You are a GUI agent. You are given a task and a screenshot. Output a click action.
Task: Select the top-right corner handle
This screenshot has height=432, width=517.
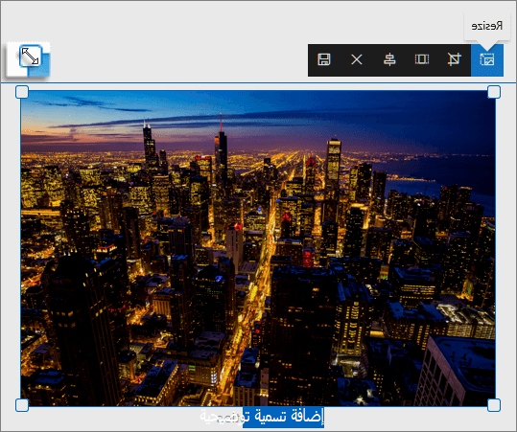(x=494, y=92)
